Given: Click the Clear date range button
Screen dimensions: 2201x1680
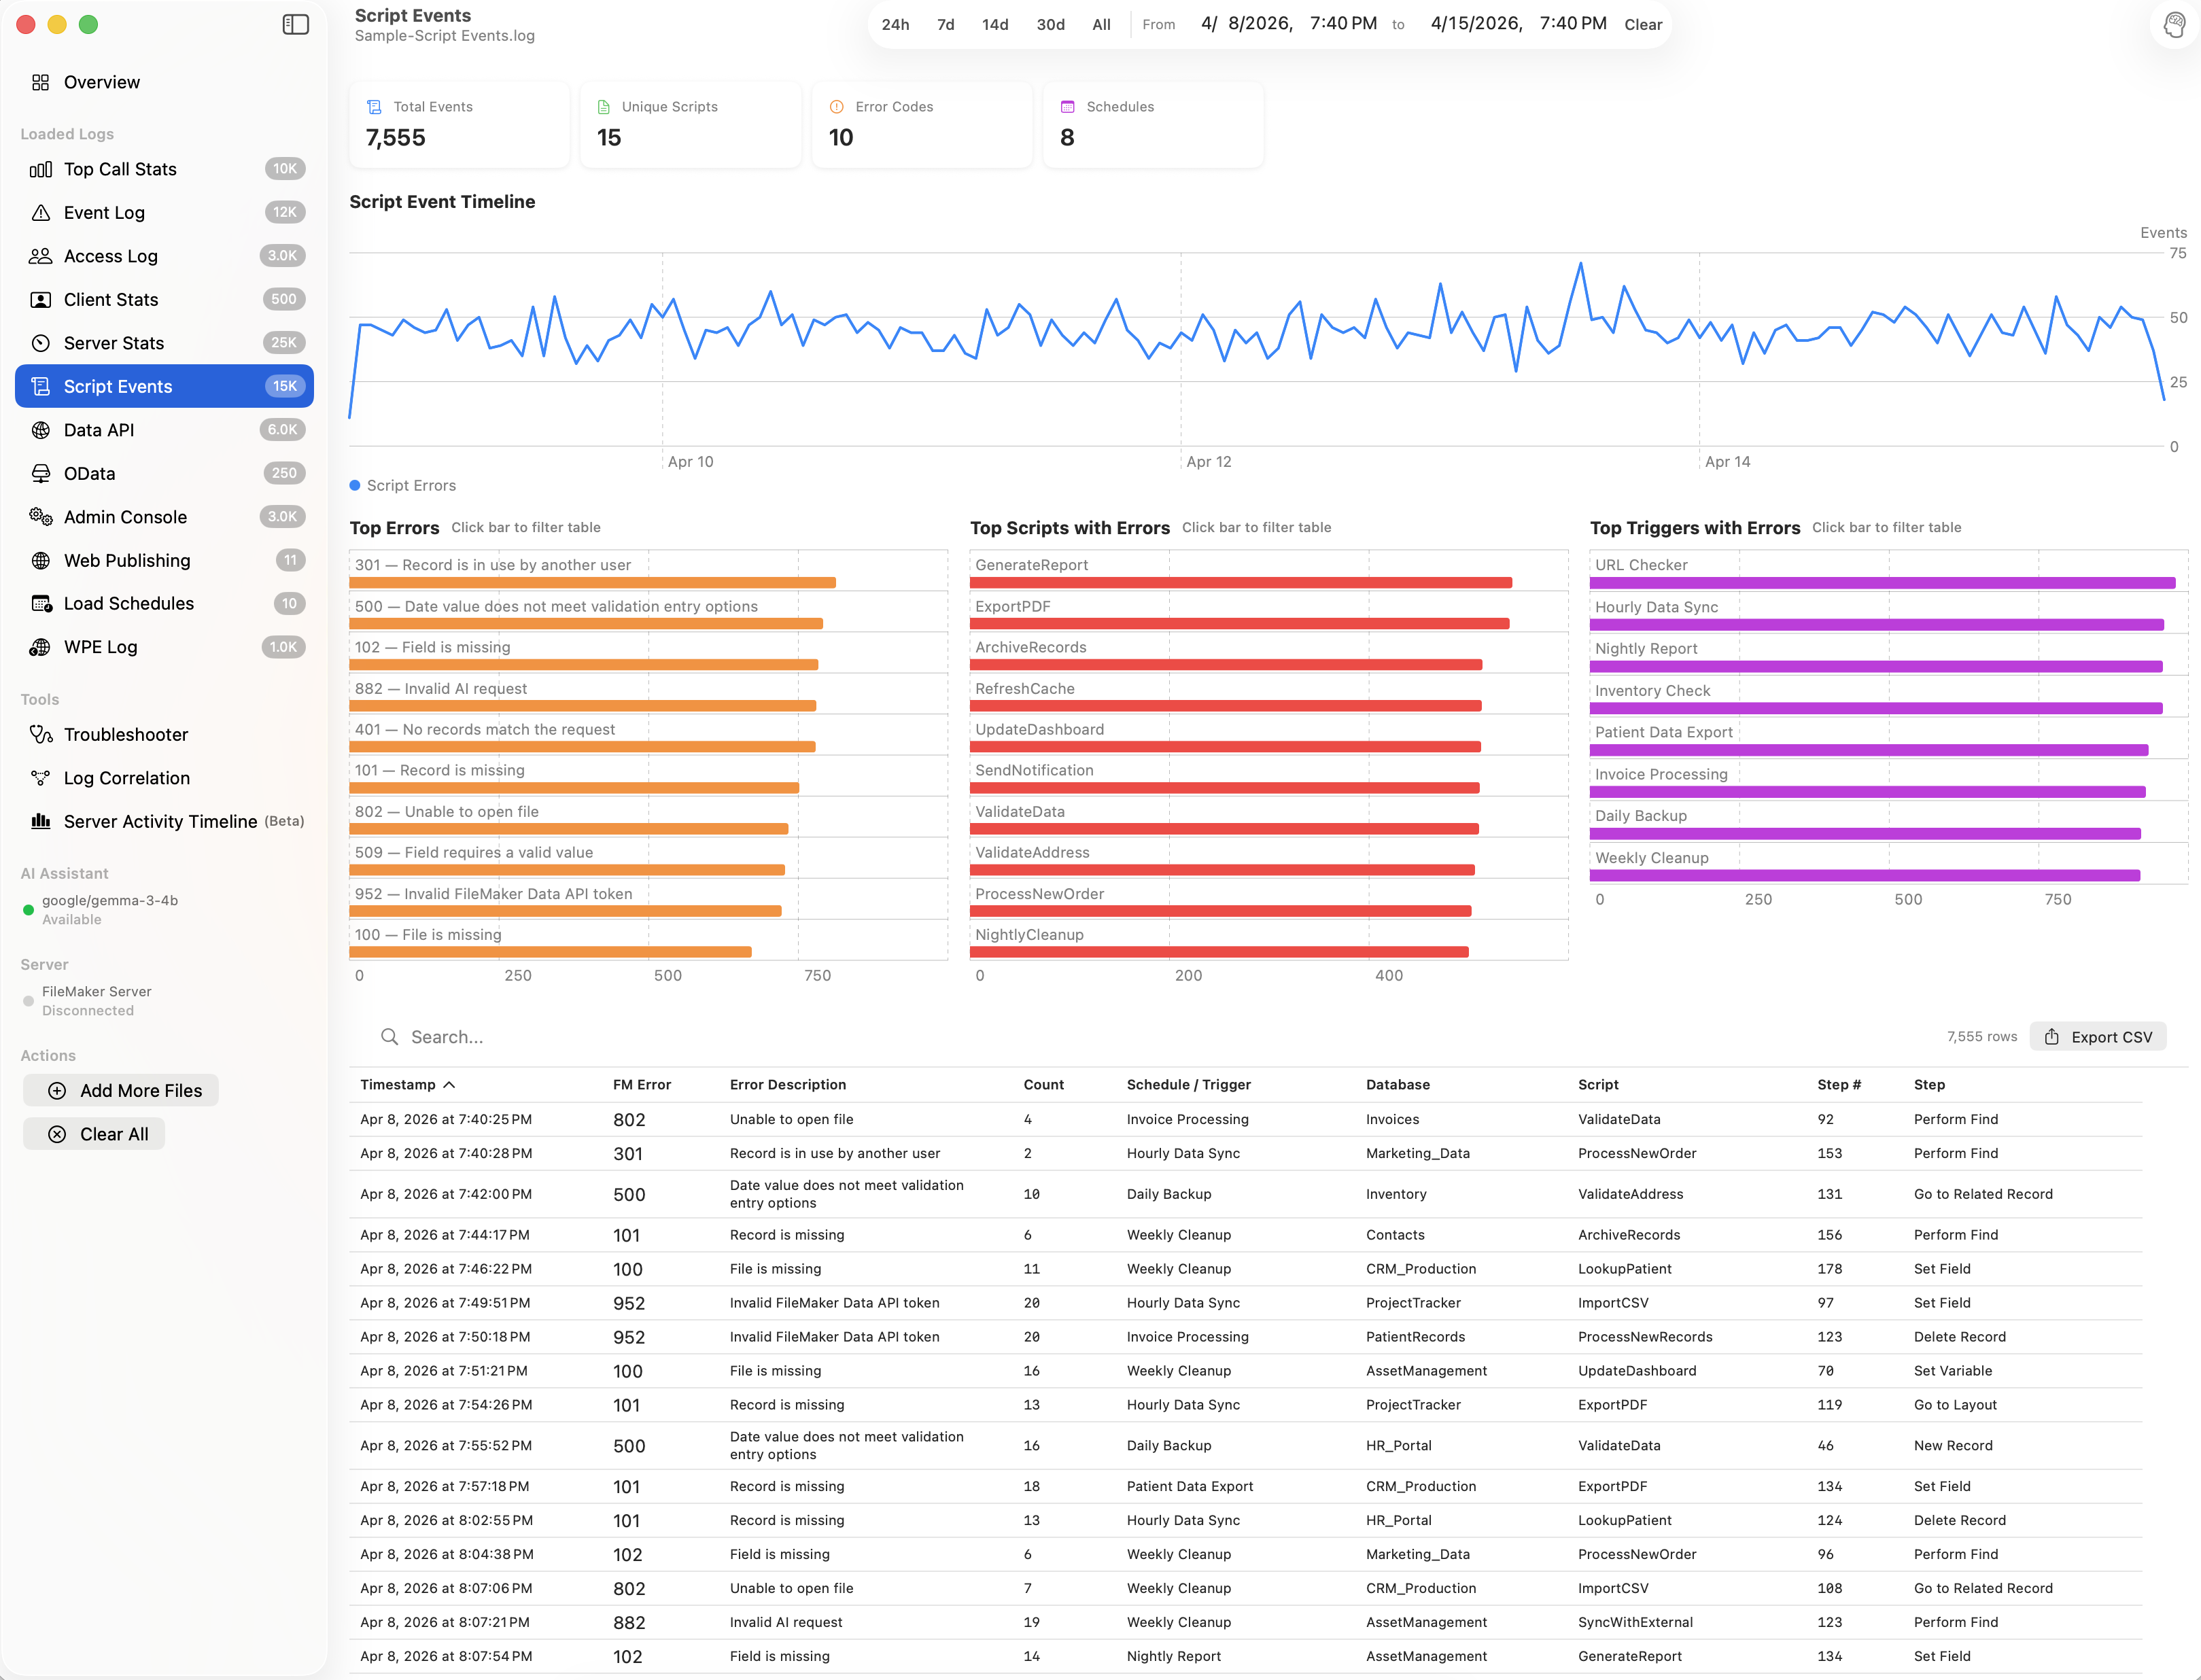Looking at the screenshot, I should tap(1642, 24).
